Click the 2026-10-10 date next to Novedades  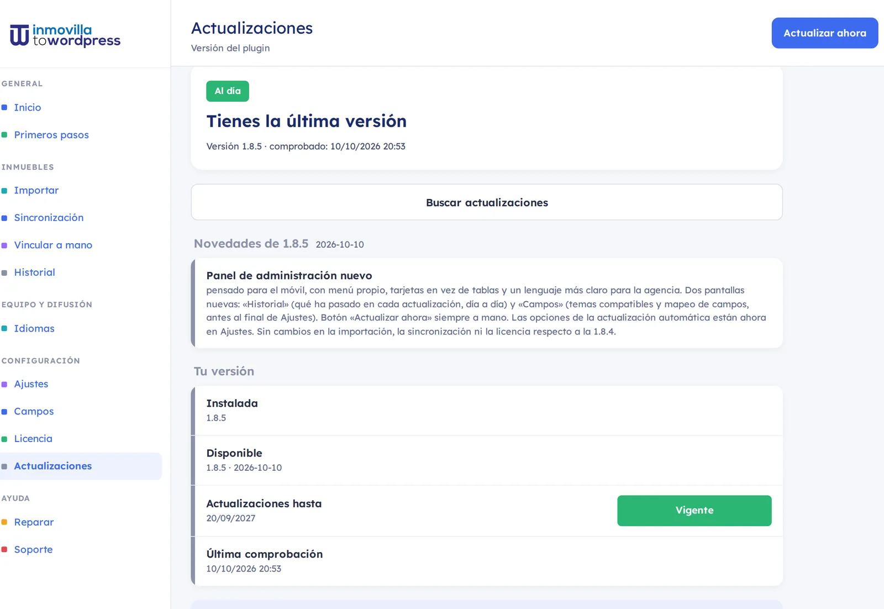[x=340, y=244]
